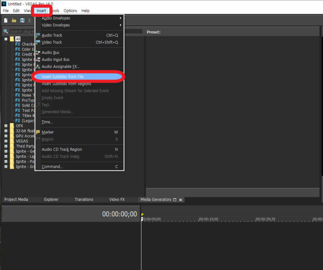The height and width of the screenshot is (270, 323).
Task: Open the Insert menu
Action: (x=41, y=11)
